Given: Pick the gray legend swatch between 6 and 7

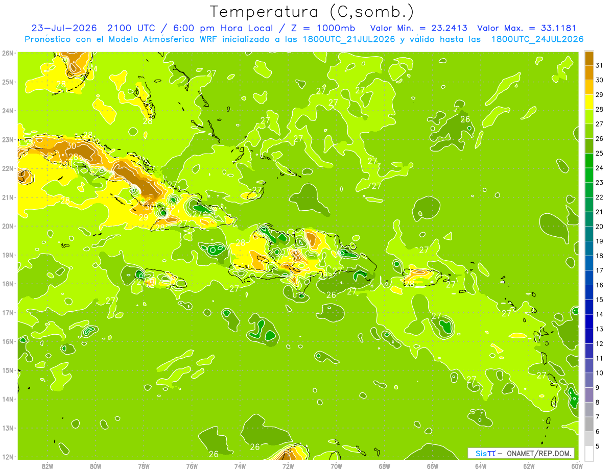Looking at the screenshot, I should tap(589, 424).
